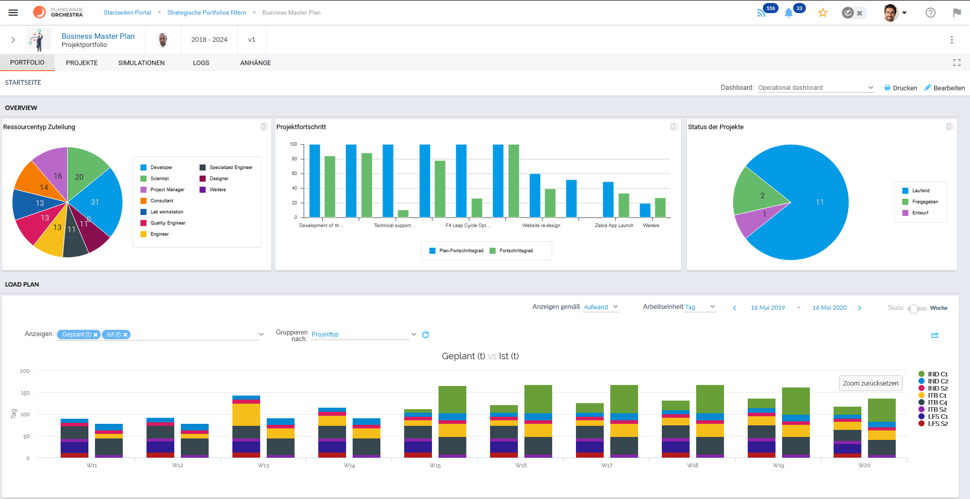This screenshot has width=970, height=499.
Task: Click the Drucken printer icon
Action: 888,88
